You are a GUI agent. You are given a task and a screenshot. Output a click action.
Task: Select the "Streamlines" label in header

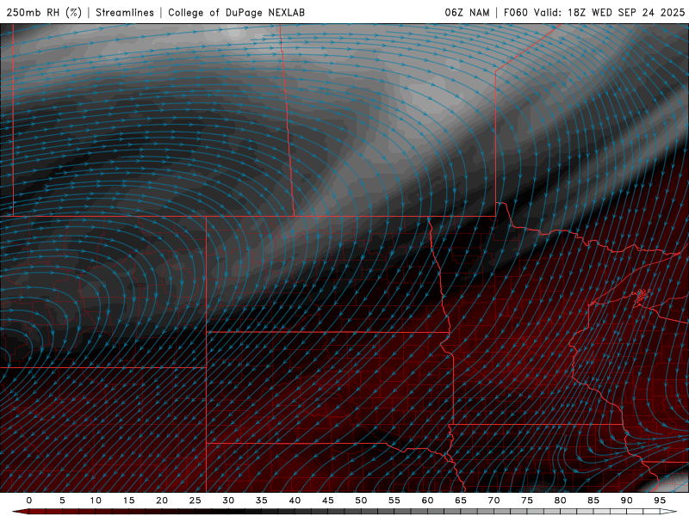pos(125,12)
